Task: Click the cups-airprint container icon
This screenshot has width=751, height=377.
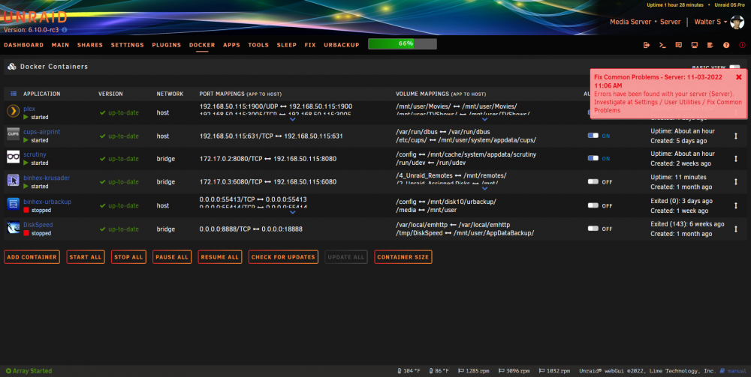Action: pos(13,134)
